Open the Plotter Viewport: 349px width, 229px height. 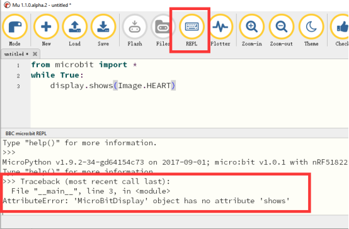point(220,30)
